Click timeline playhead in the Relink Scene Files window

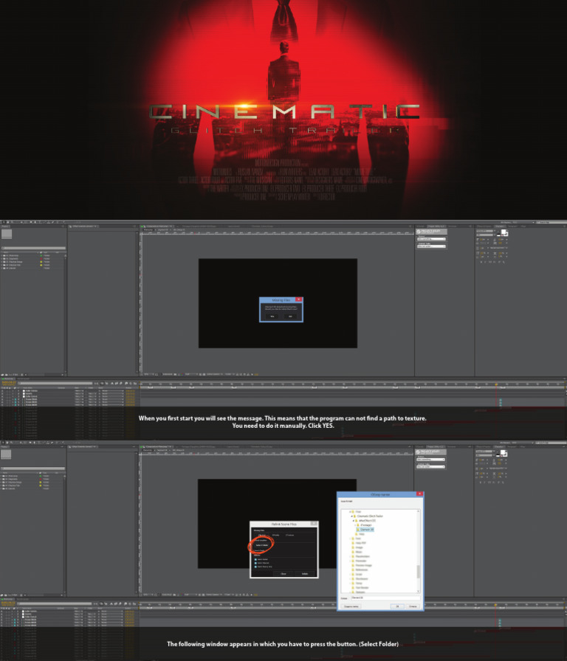click(x=495, y=604)
